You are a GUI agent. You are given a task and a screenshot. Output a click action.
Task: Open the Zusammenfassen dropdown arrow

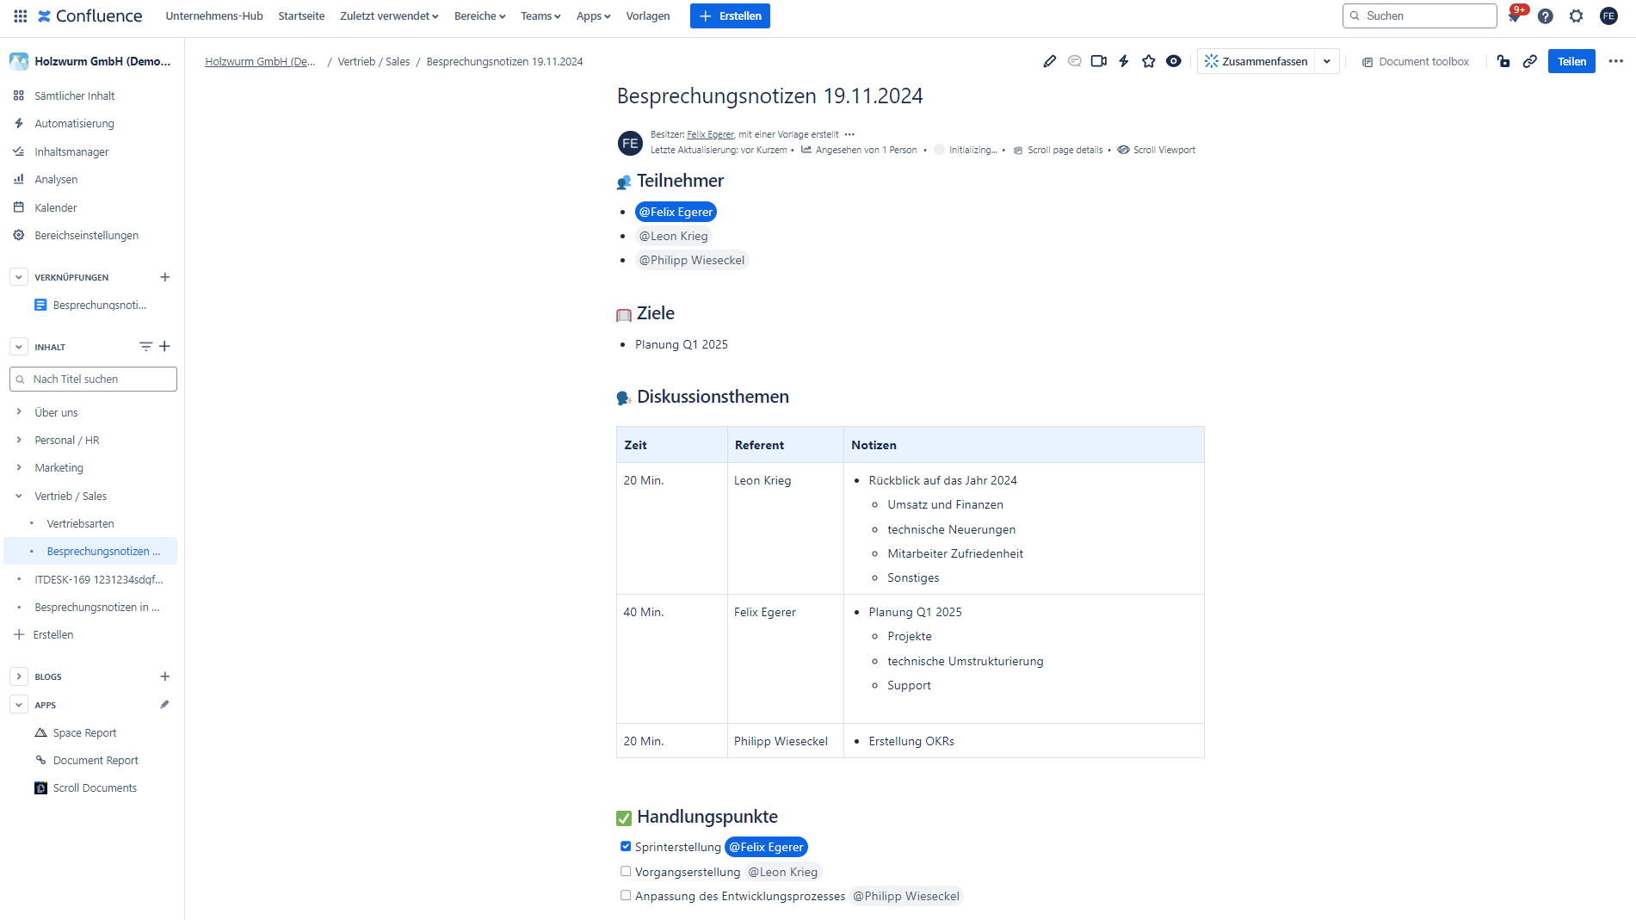pos(1327,61)
